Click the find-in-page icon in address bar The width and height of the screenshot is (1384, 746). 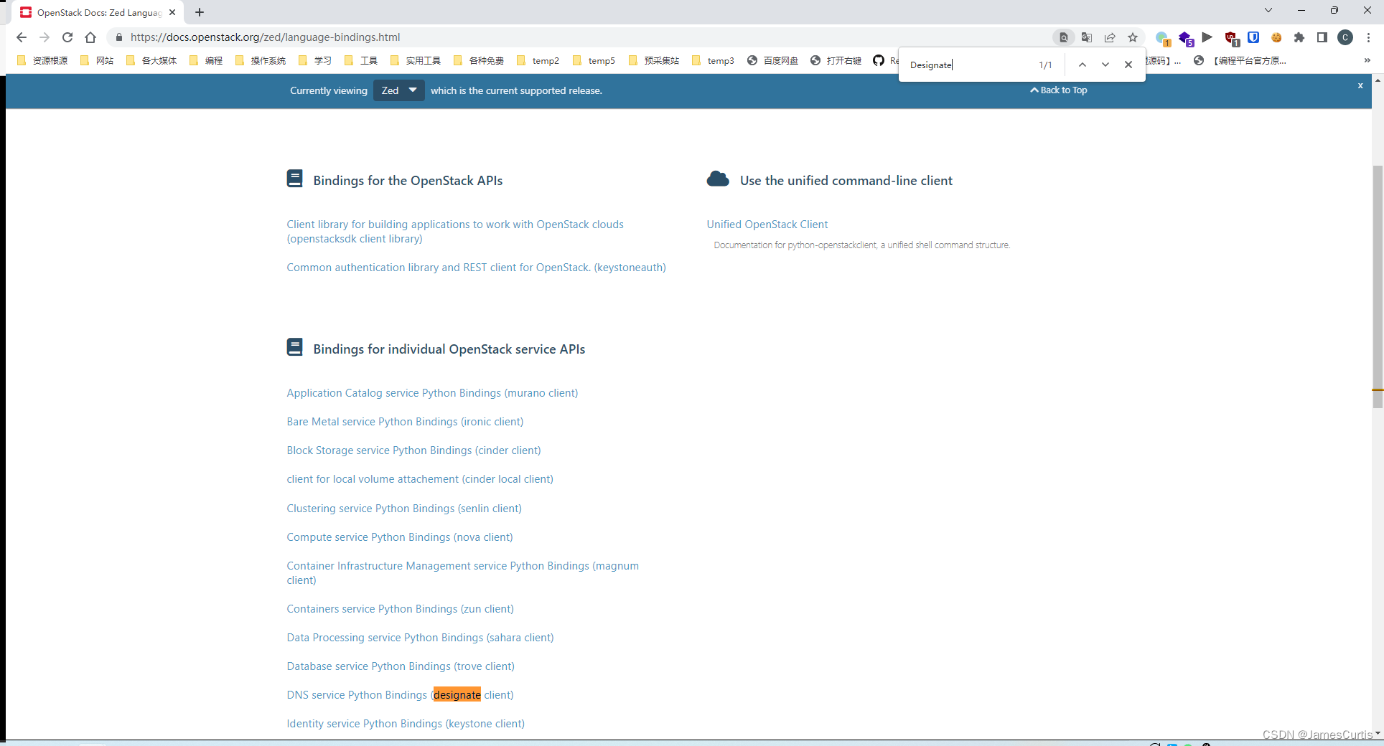tap(1064, 37)
